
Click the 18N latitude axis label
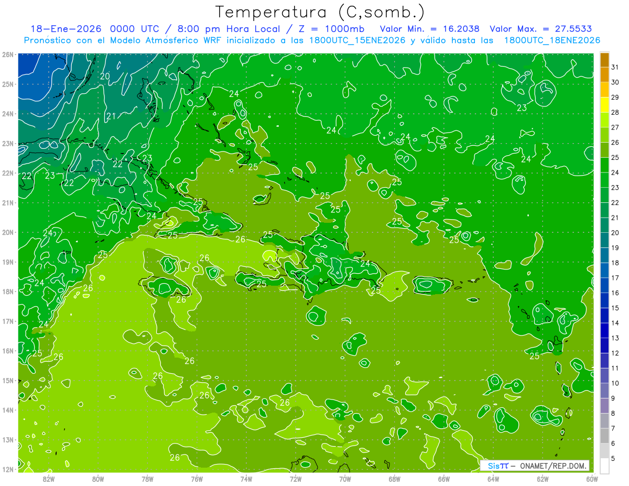pos(7,291)
